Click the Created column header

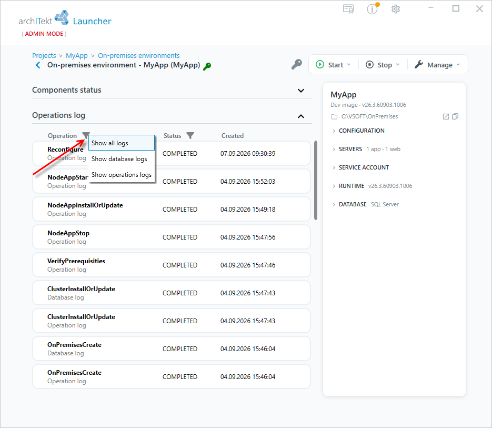pos(233,136)
